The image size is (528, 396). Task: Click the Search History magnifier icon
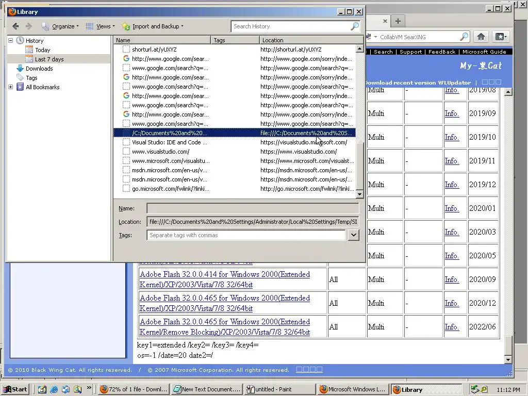coord(355,26)
